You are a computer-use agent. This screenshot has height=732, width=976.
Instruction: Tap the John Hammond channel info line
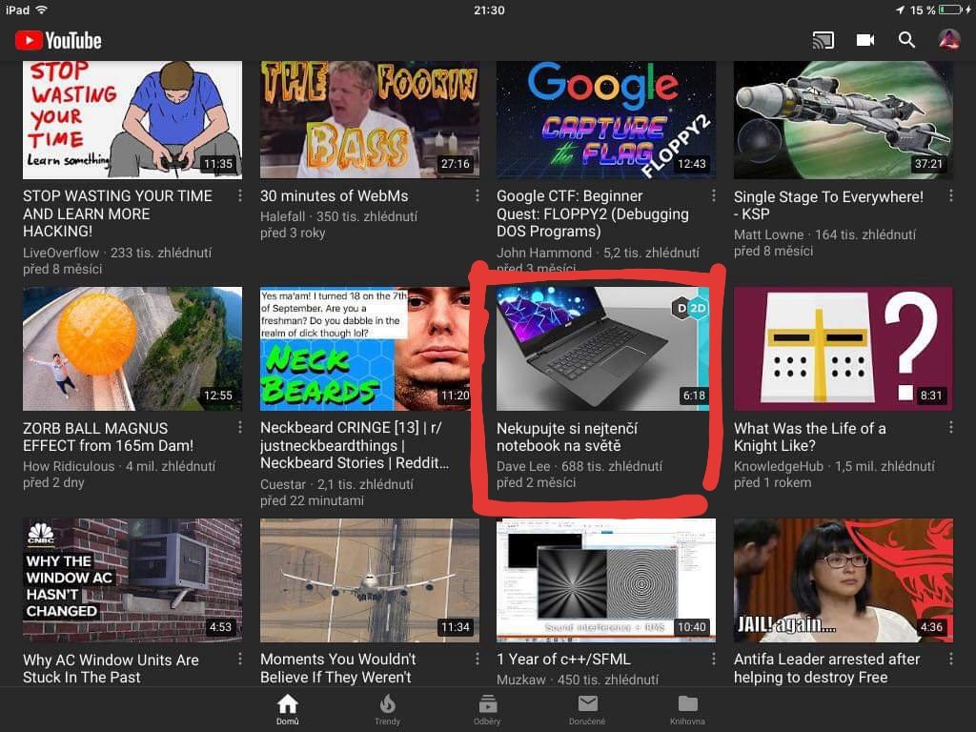coord(599,253)
